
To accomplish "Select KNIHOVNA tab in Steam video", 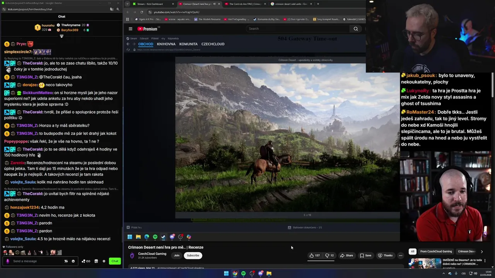I will click(166, 44).
